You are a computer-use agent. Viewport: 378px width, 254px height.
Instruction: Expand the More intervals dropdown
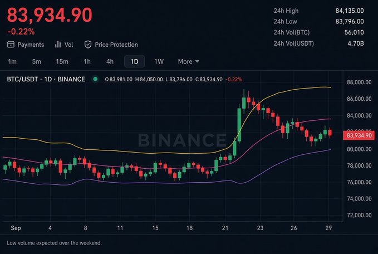point(189,61)
